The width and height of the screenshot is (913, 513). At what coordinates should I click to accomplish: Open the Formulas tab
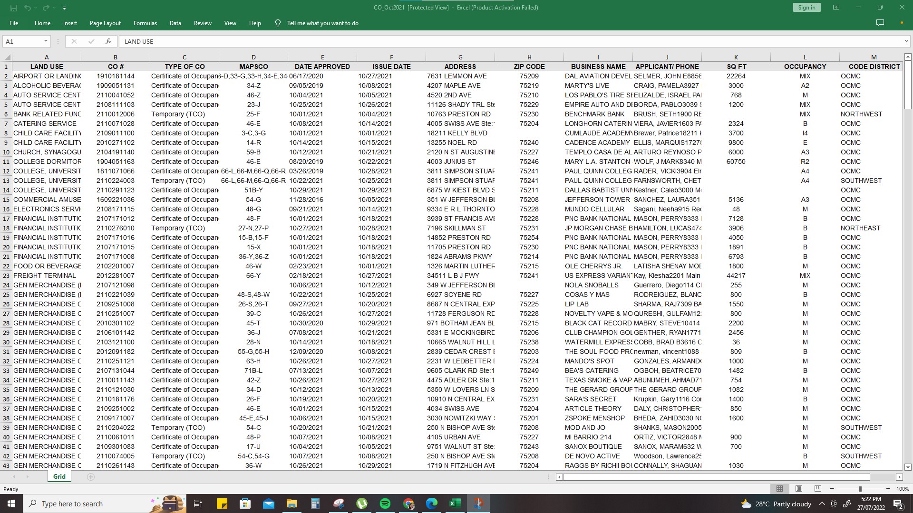coord(145,23)
